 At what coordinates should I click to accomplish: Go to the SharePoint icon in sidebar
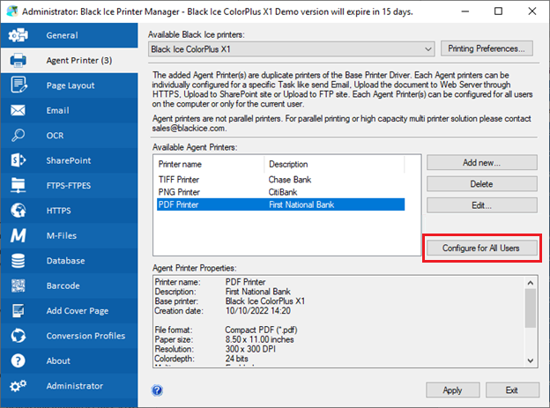tap(19, 160)
